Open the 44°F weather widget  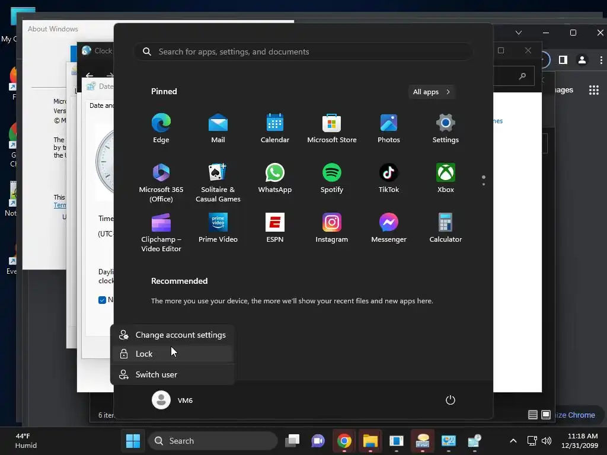pyautogui.click(x=26, y=441)
